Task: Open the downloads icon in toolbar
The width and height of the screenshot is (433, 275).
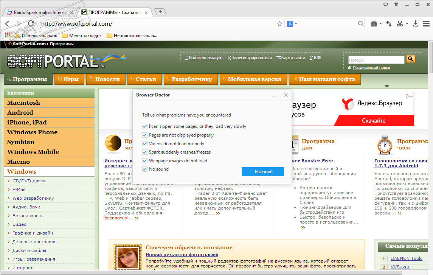Action: tap(416, 24)
